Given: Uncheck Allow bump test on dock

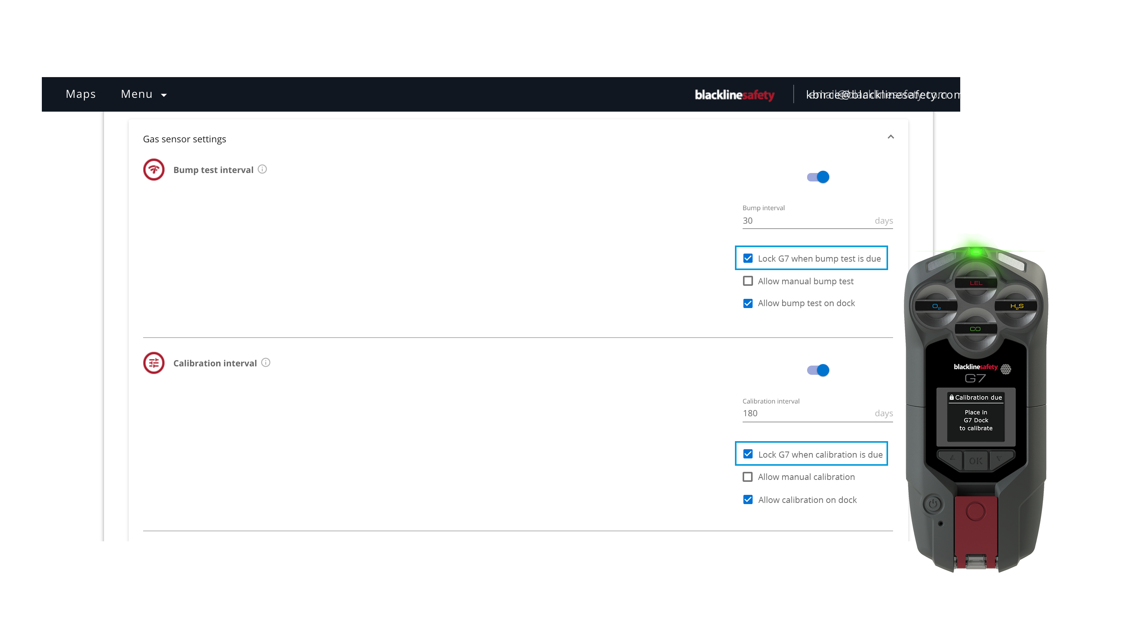Looking at the screenshot, I should [x=748, y=303].
